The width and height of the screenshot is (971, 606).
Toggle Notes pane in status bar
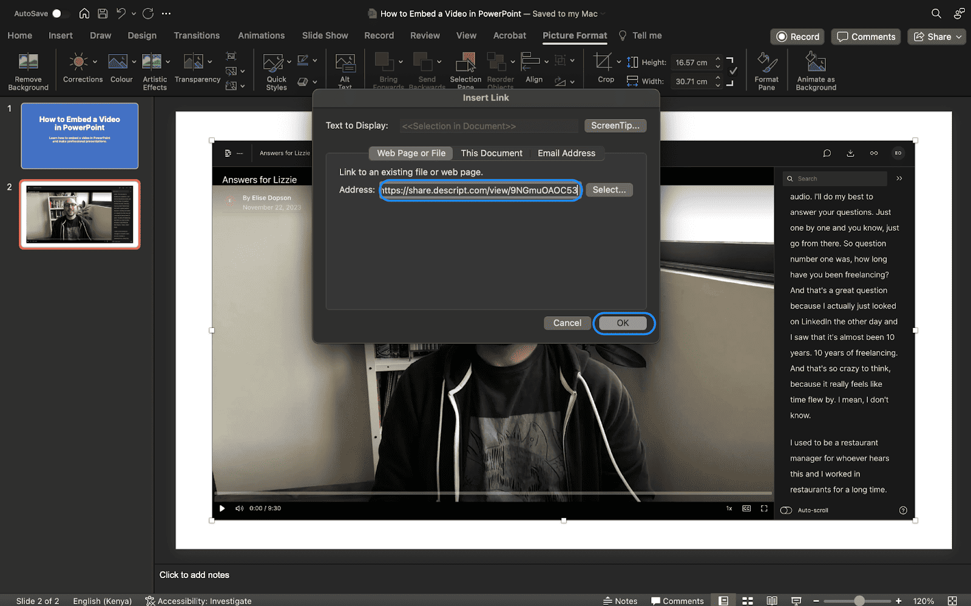pos(620,601)
